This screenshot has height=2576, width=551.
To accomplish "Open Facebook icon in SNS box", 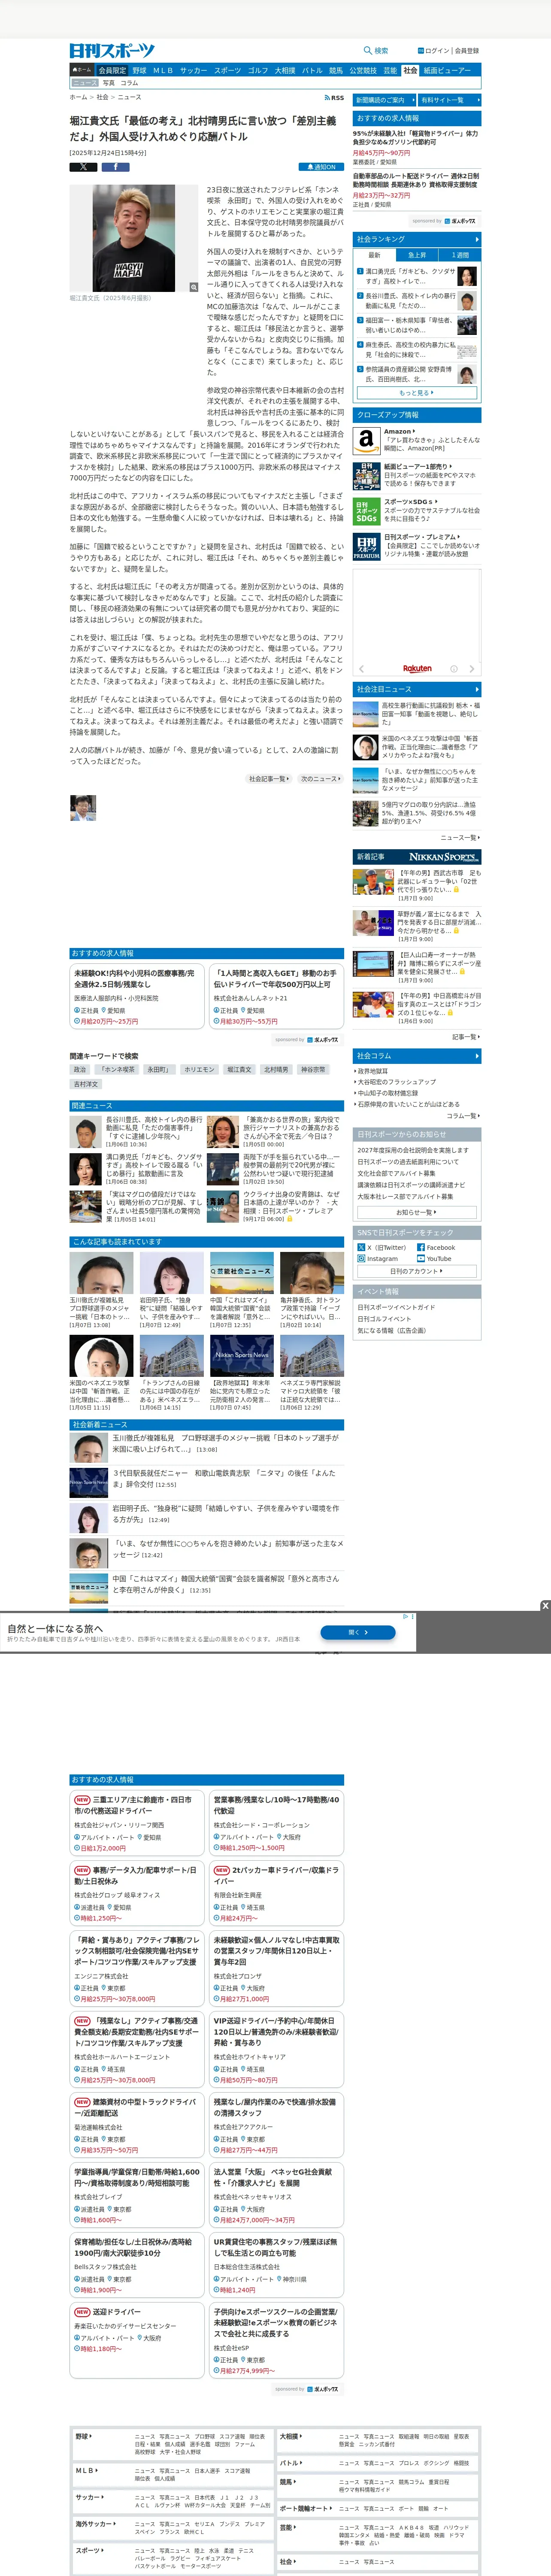I will pos(421,1247).
